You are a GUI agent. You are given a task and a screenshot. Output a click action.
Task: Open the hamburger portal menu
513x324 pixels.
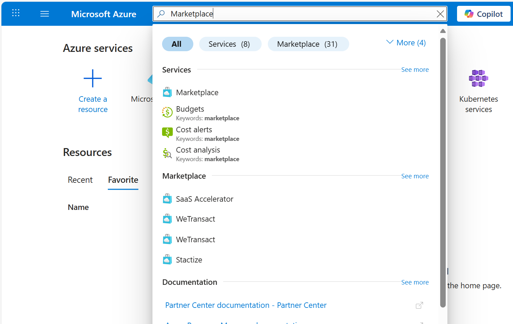coord(45,14)
